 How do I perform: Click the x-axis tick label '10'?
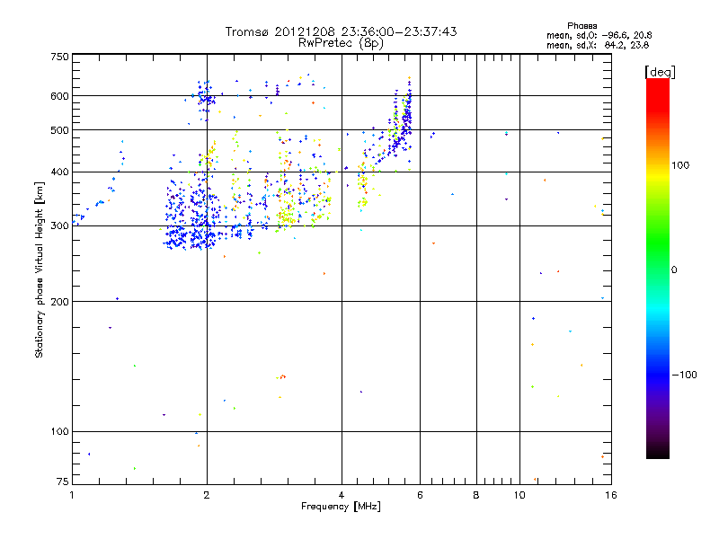pos(519,495)
